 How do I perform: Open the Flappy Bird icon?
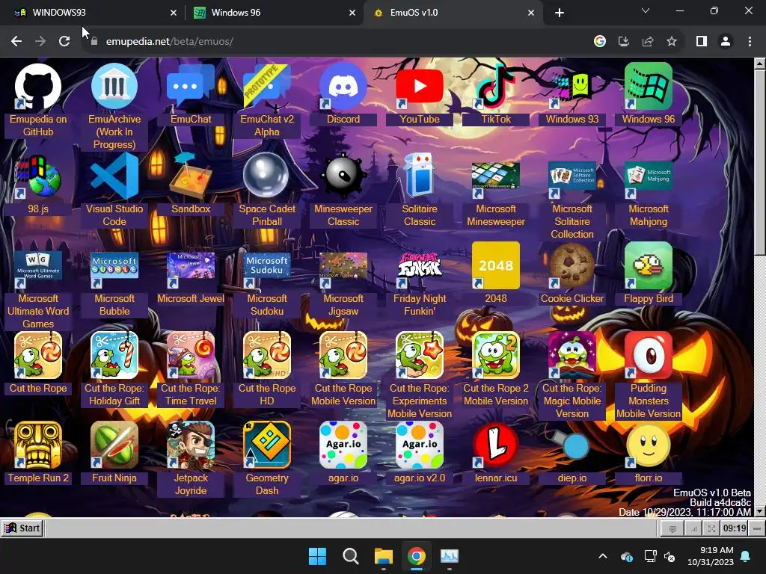tap(648, 266)
